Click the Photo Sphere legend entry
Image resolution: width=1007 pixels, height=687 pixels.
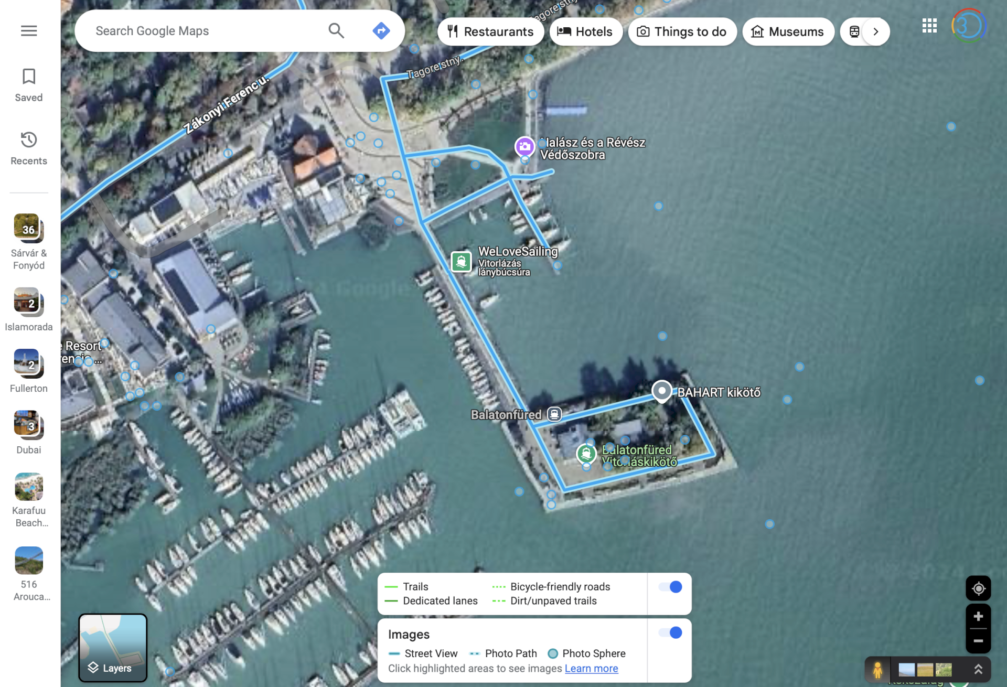click(x=587, y=653)
